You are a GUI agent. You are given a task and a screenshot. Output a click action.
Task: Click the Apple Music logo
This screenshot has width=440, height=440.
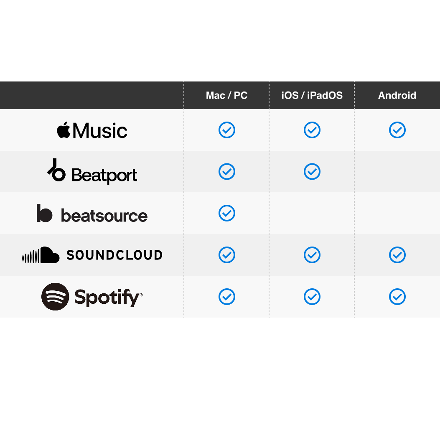point(92,130)
